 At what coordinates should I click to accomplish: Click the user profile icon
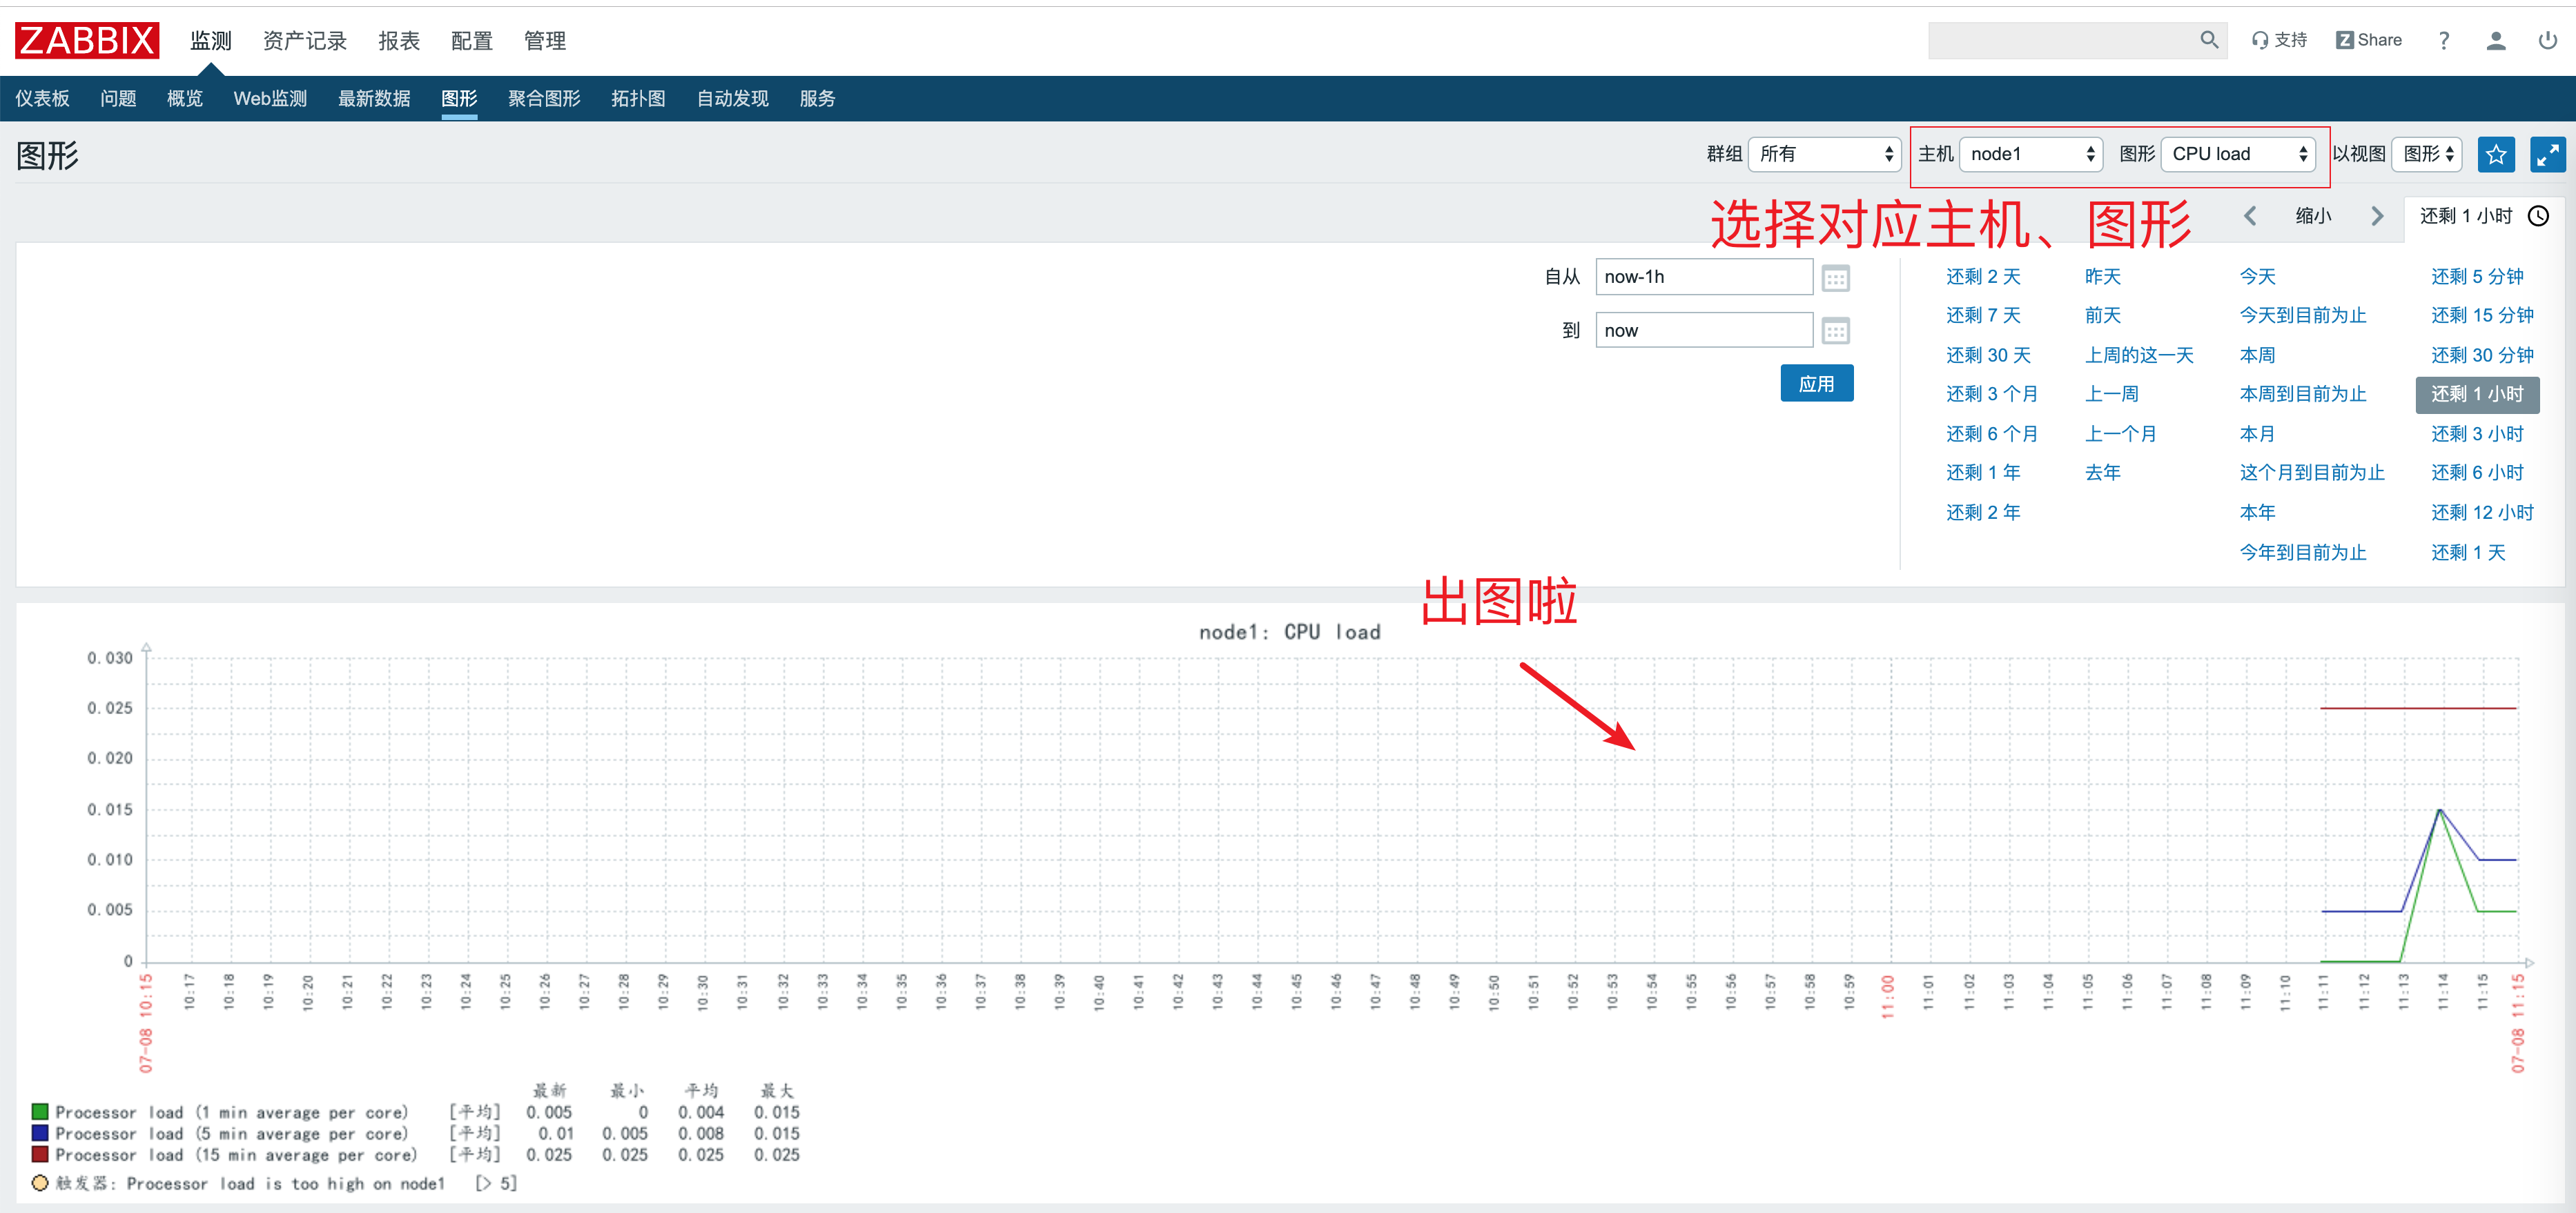tap(2496, 40)
